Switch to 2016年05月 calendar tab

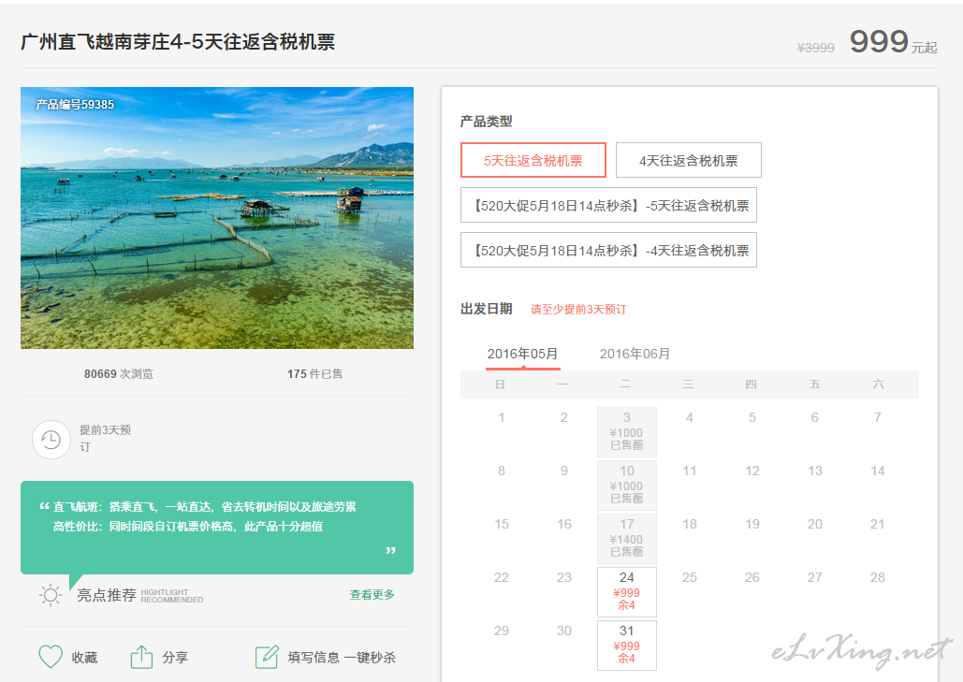click(522, 355)
